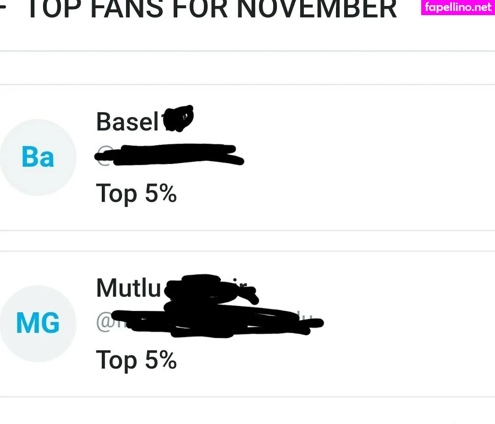The image size is (495, 424).
Task: Select the Top 5% label under Basel
Action: [x=136, y=194]
